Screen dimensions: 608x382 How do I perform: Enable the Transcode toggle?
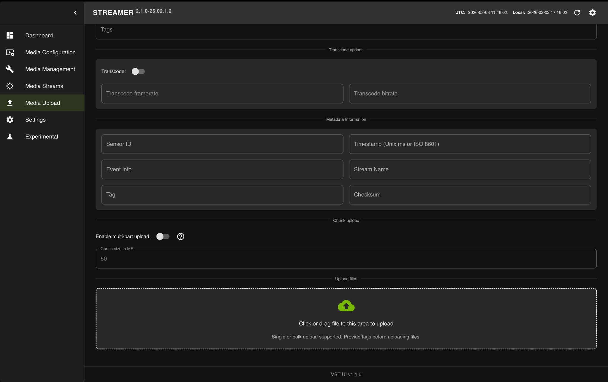pyautogui.click(x=138, y=71)
